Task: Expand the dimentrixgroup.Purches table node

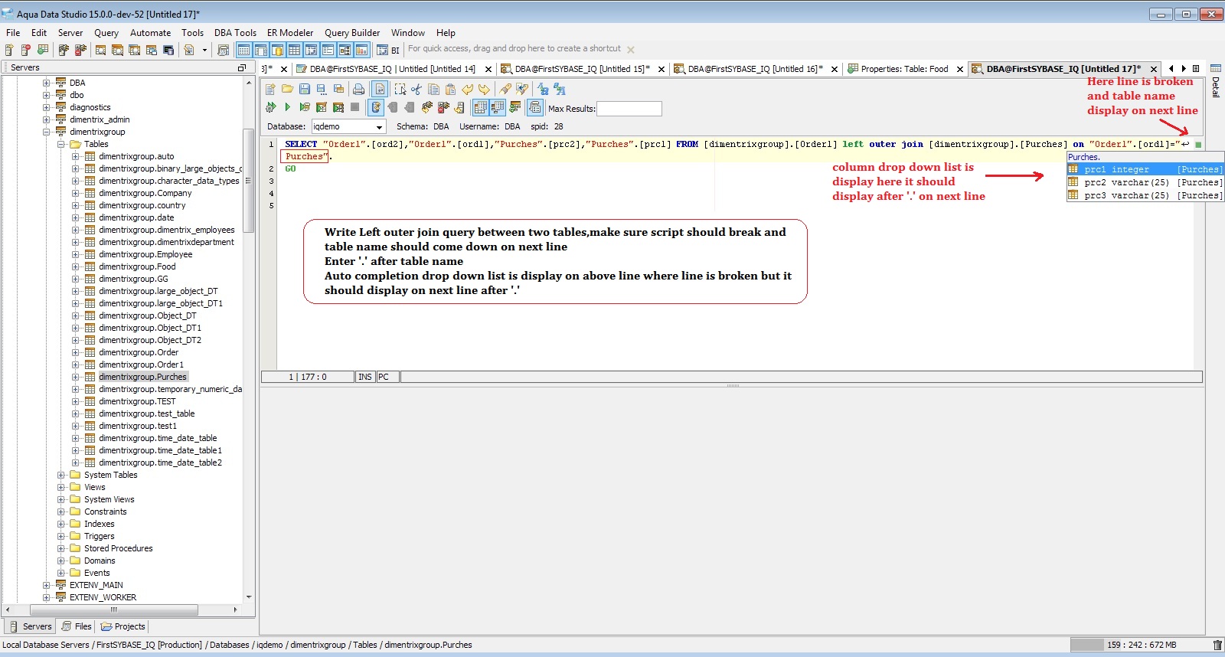Action: [76, 377]
